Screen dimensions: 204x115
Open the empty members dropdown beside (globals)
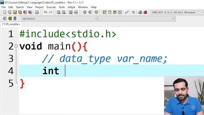click(x=137, y=19)
